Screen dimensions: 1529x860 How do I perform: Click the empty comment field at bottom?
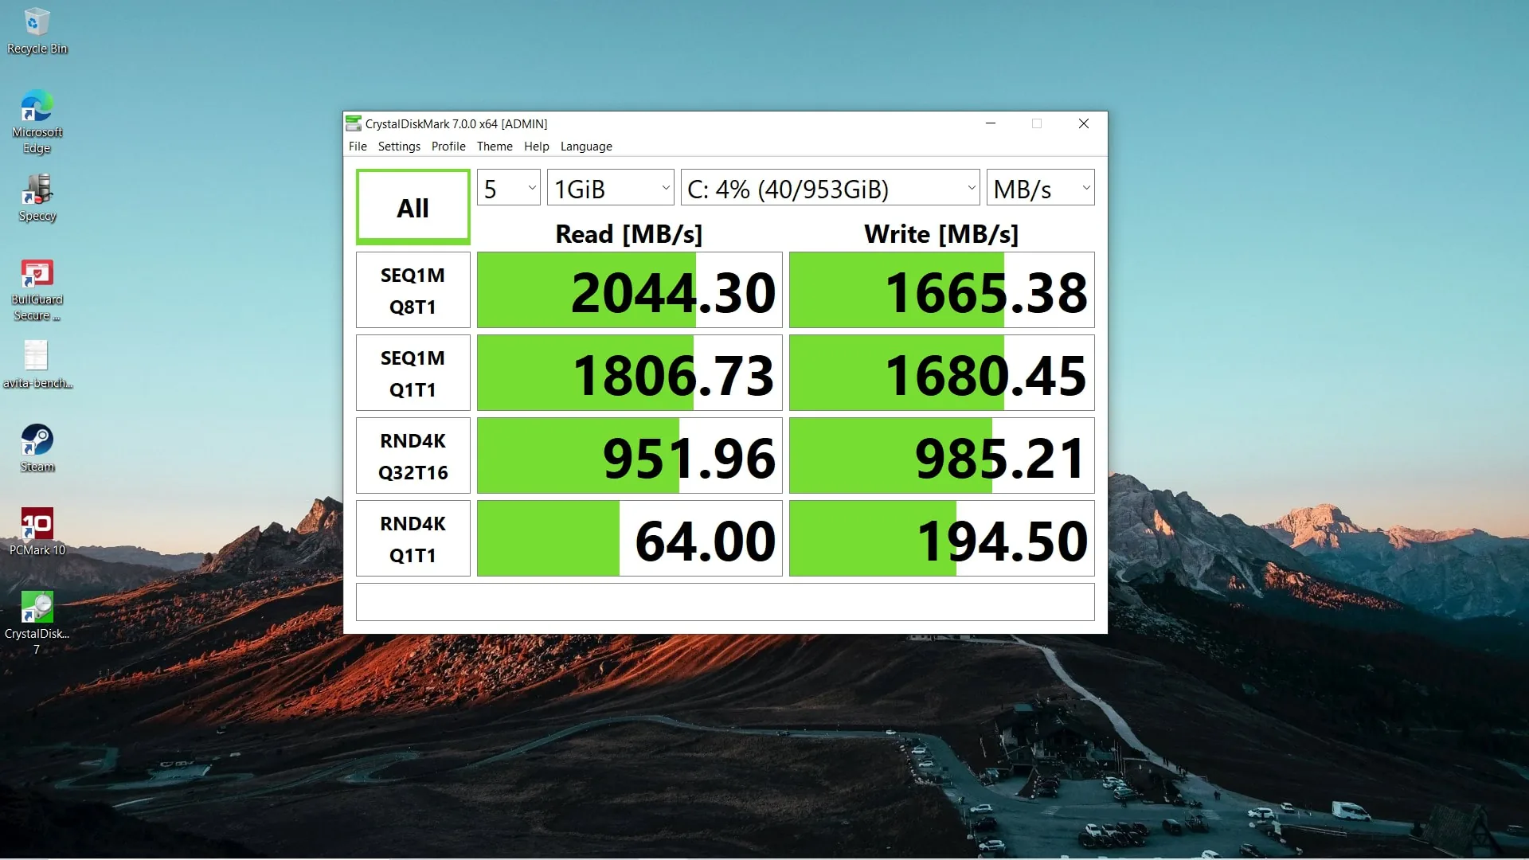[x=725, y=602]
